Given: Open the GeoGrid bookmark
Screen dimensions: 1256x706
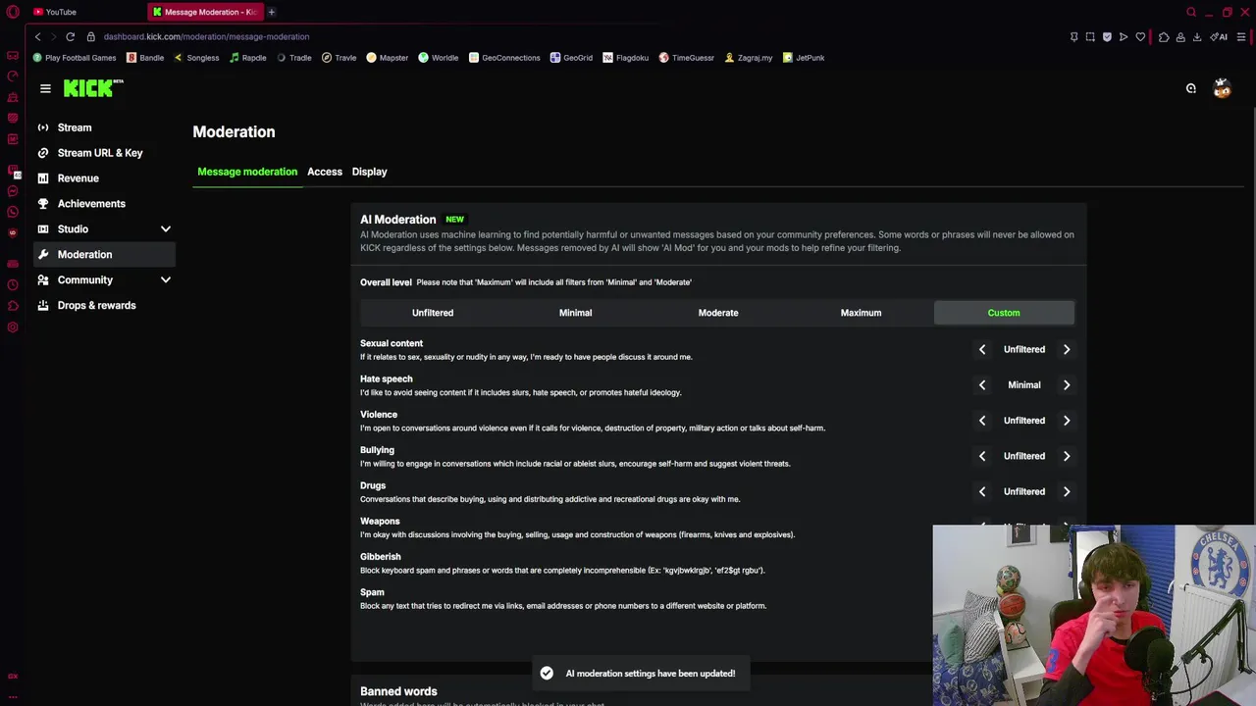Looking at the screenshot, I should click(x=571, y=58).
